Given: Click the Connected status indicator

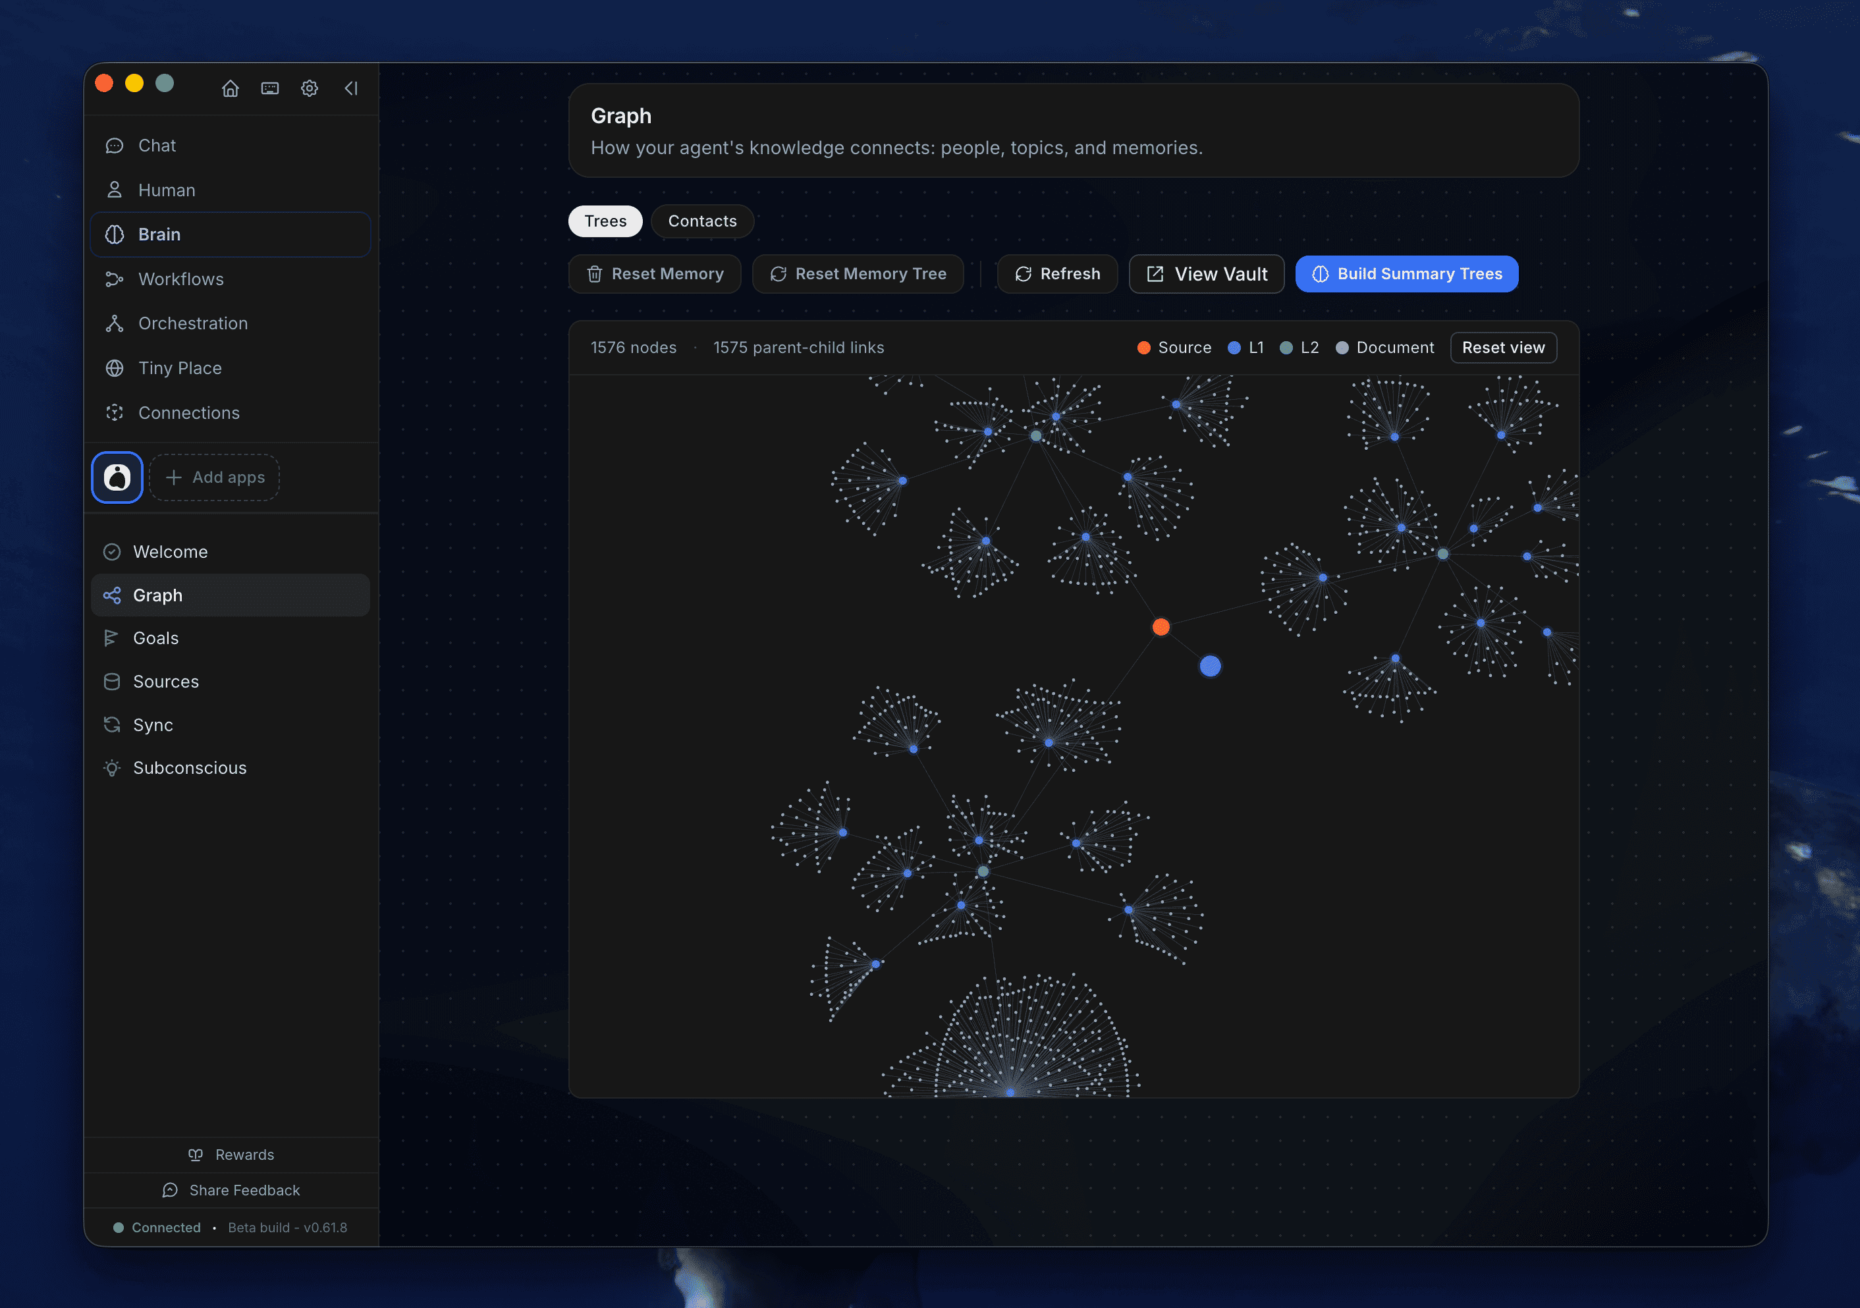Looking at the screenshot, I should point(157,1228).
